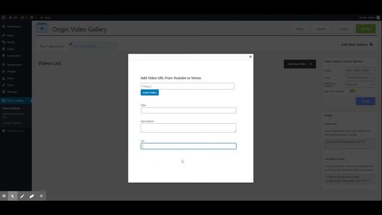Image resolution: width=382 pixels, height=215 pixels.
Task: Open Settings in the sidebar
Action: click(12, 91)
